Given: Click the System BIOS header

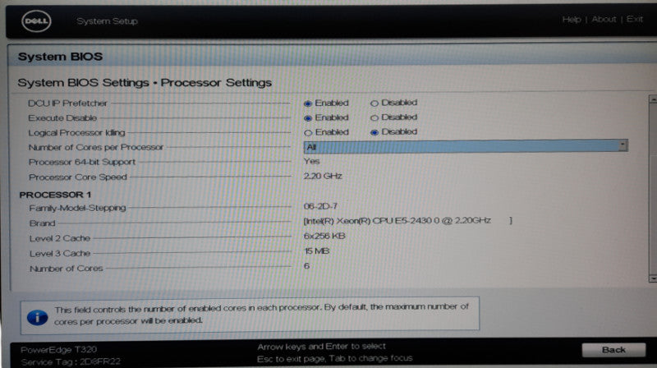Looking at the screenshot, I should [x=60, y=57].
